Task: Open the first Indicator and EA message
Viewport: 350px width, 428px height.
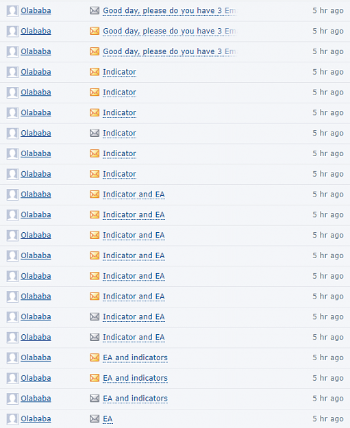Action: pyautogui.click(x=134, y=194)
